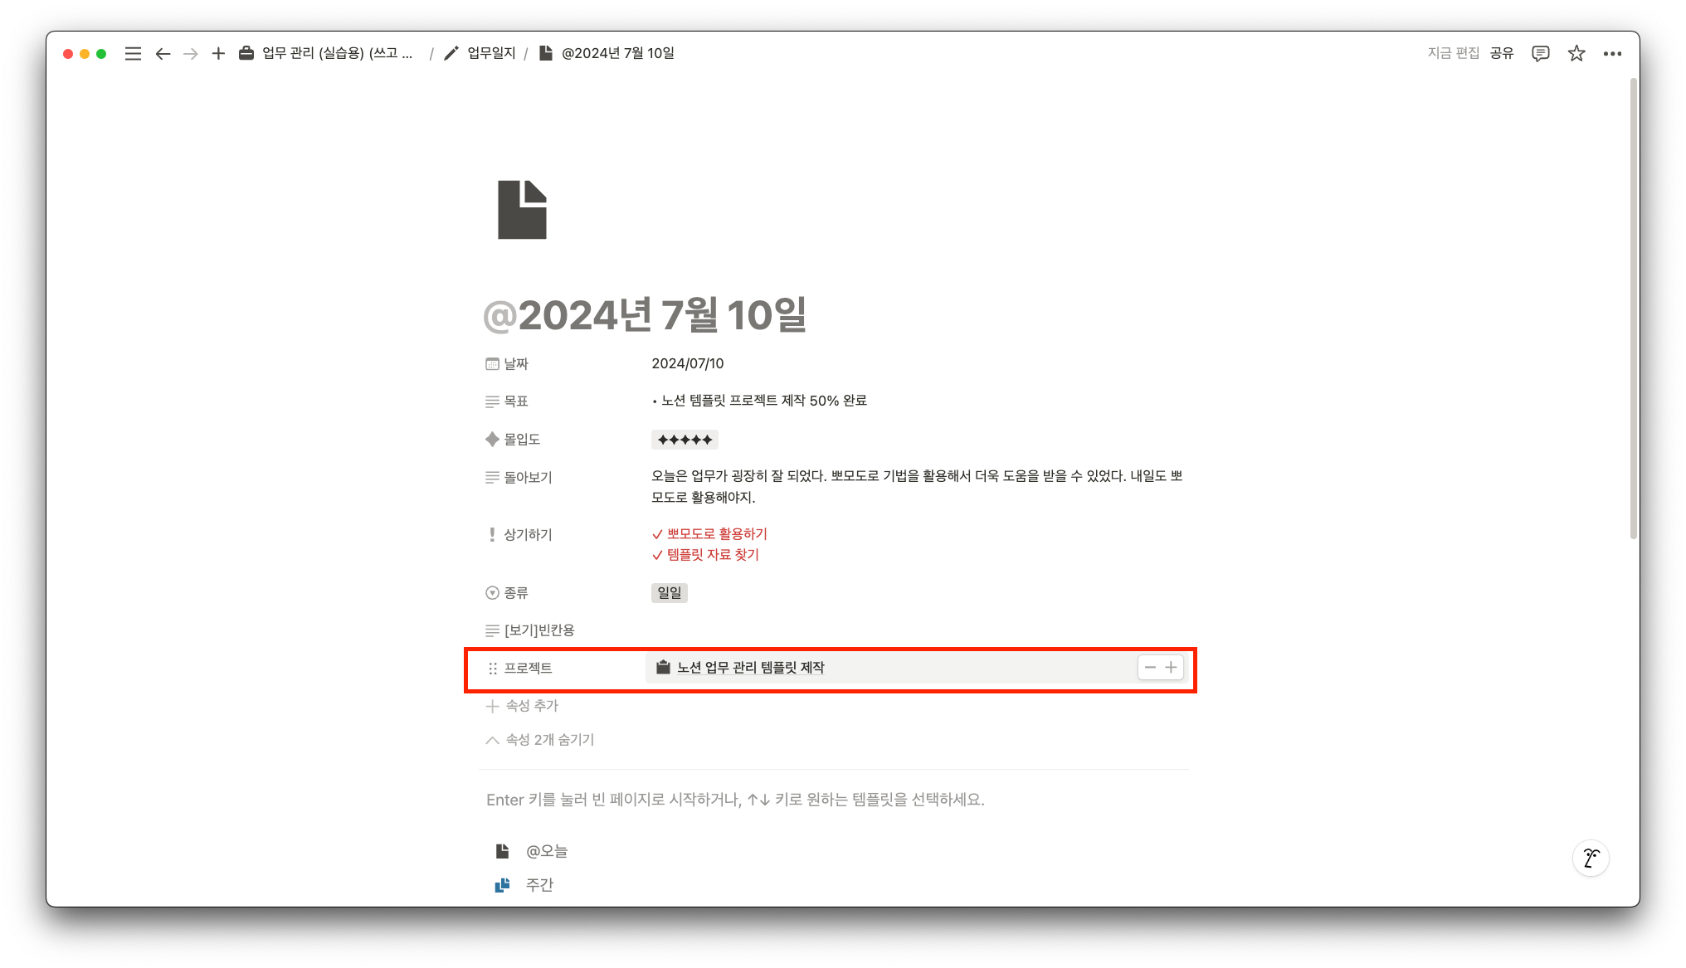1686x968 pixels.
Task: Click the plus new-page icon in the top bar
Action: tap(218, 54)
